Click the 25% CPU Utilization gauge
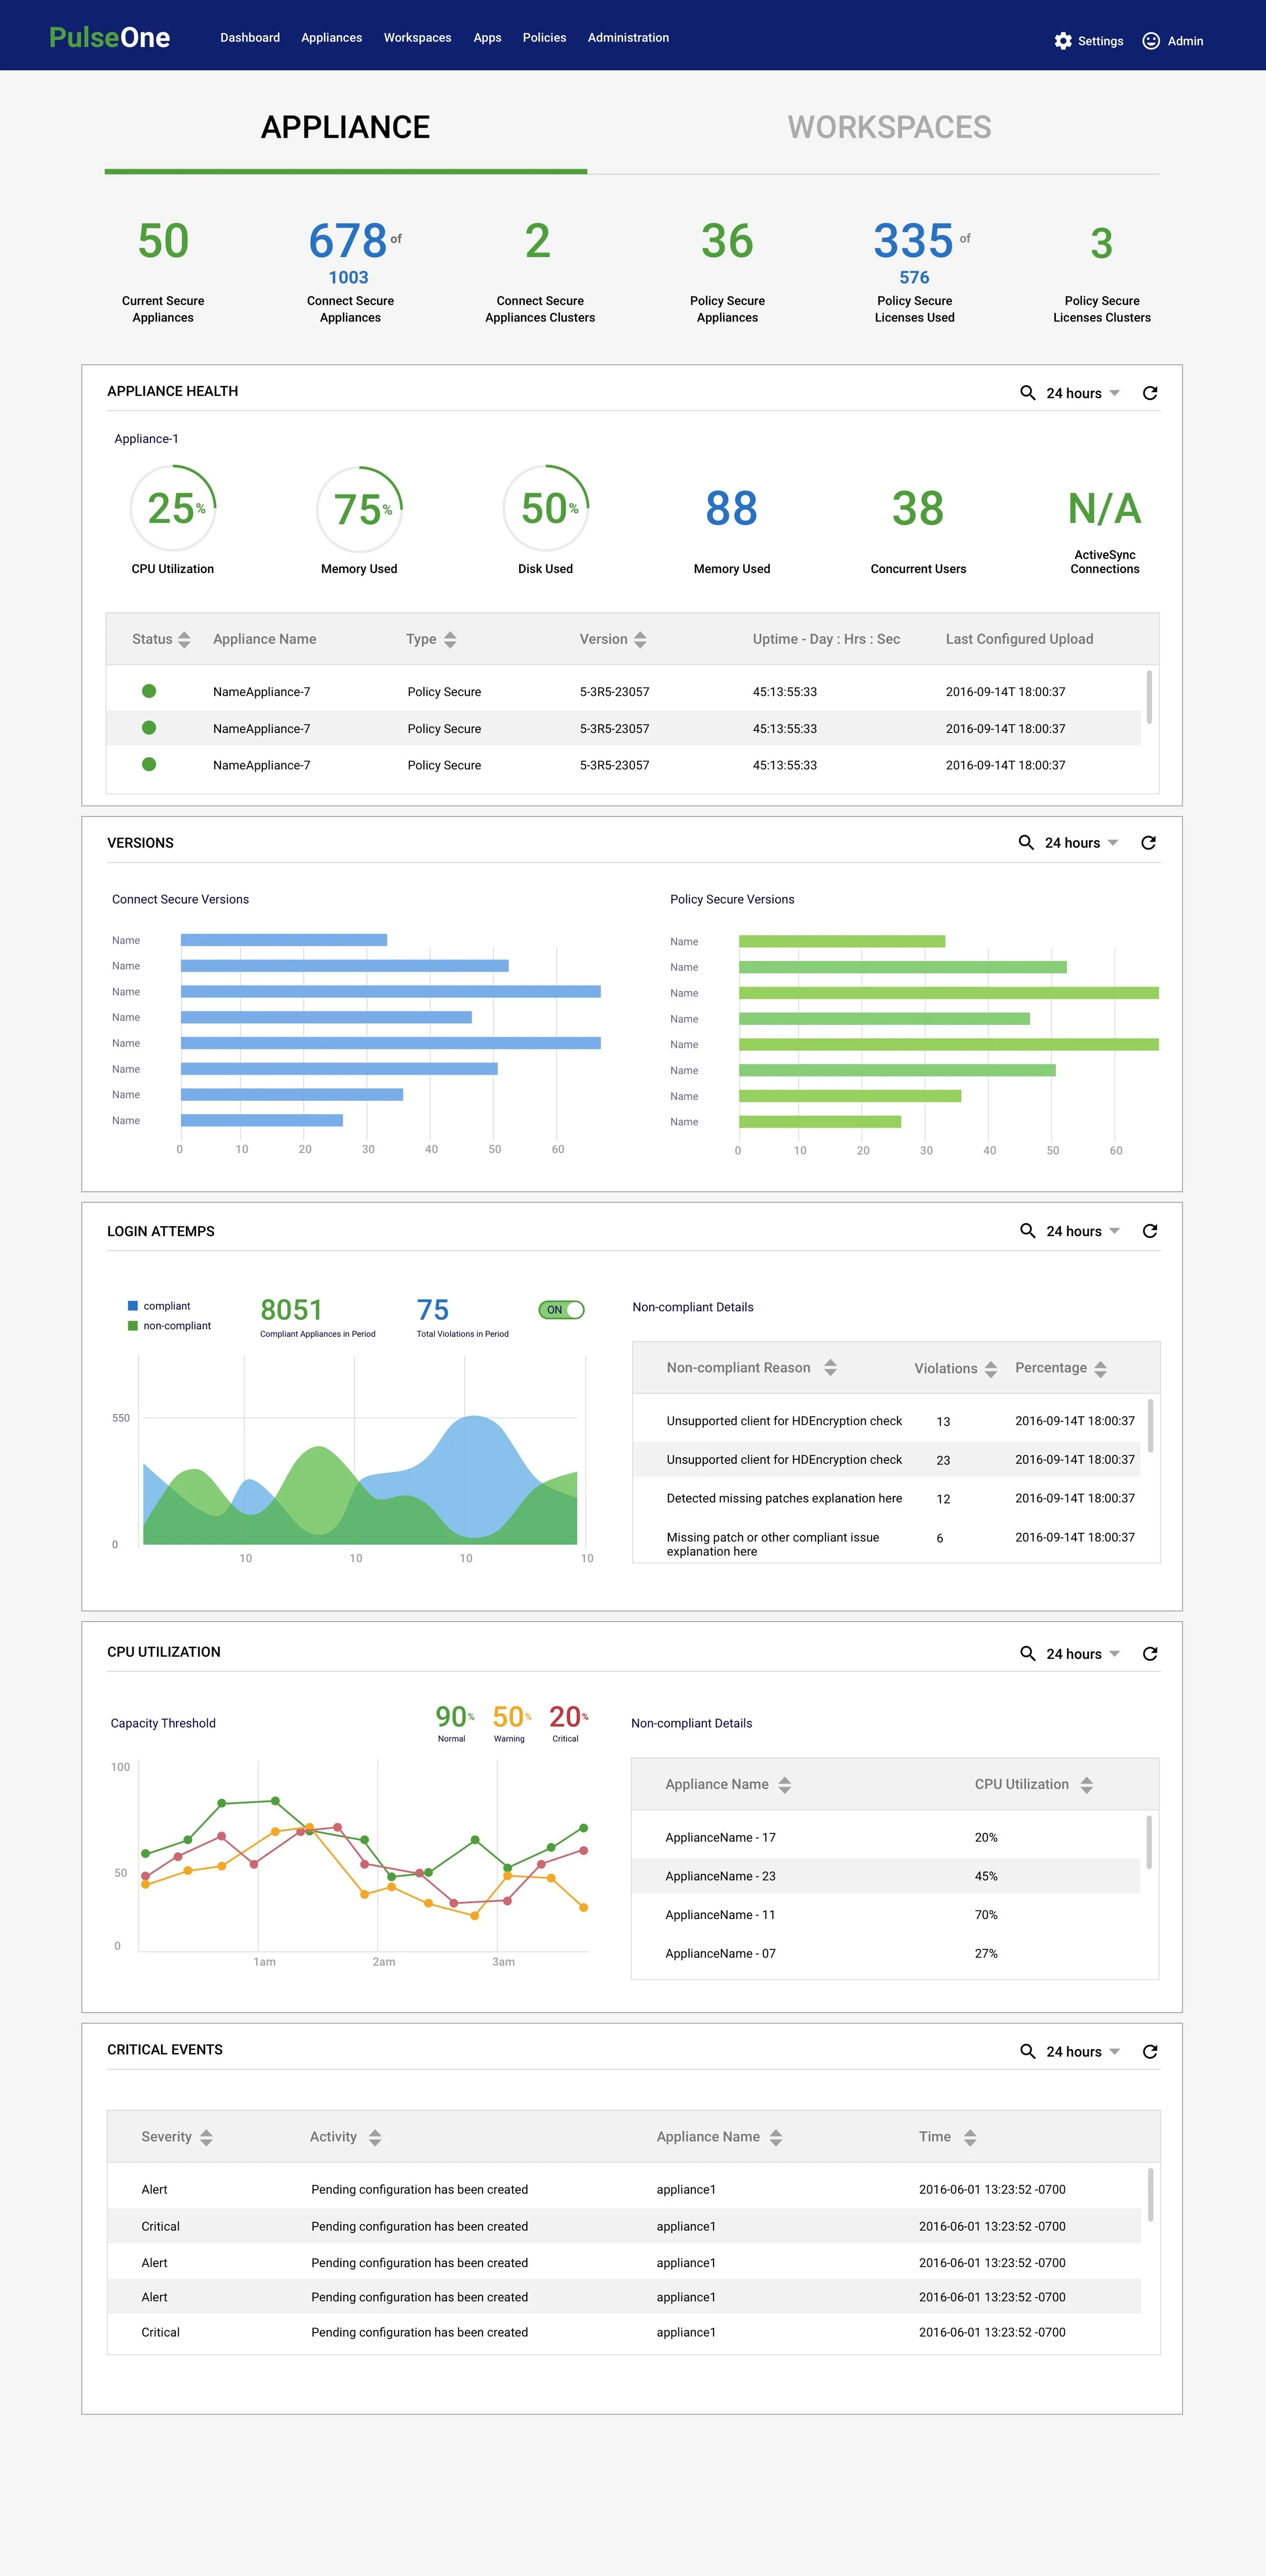1266x2576 pixels. [x=173, y=508]
